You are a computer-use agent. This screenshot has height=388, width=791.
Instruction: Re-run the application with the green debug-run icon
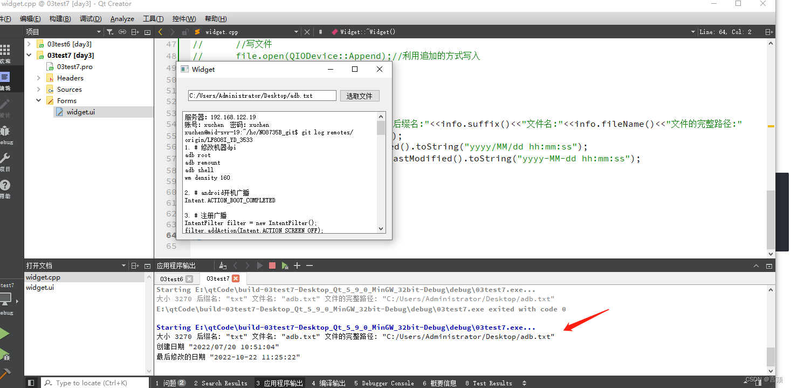(285, 266)
